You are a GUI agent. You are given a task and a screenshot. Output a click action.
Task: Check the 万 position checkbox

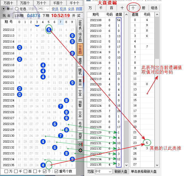pos(6,171)
